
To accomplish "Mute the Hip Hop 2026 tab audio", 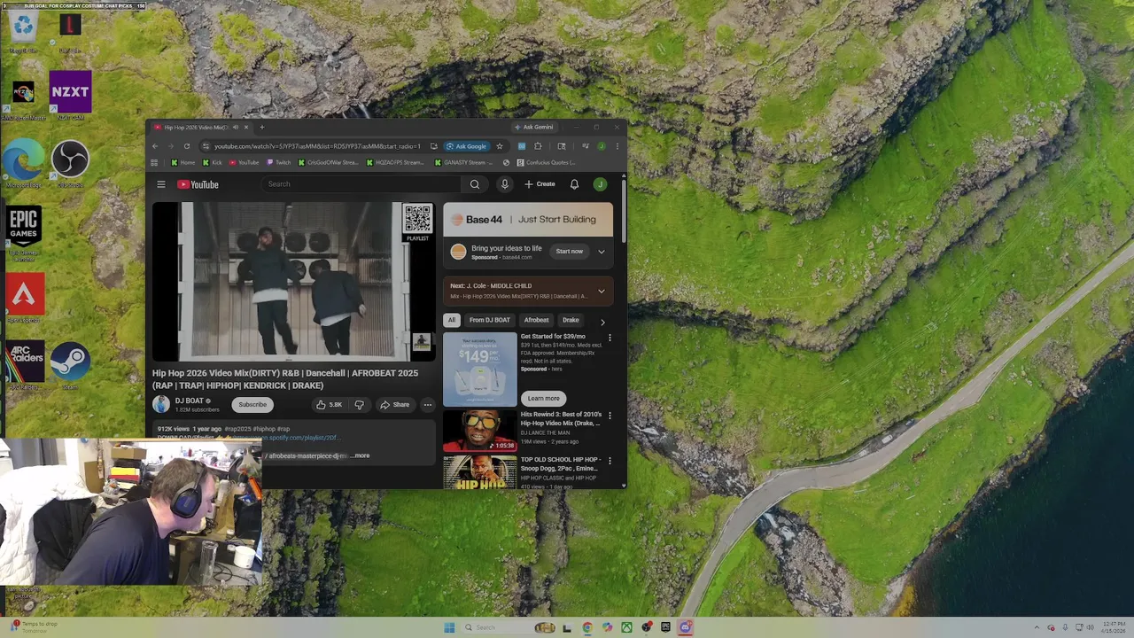I will pyautogui.click(x=235, y=127).
